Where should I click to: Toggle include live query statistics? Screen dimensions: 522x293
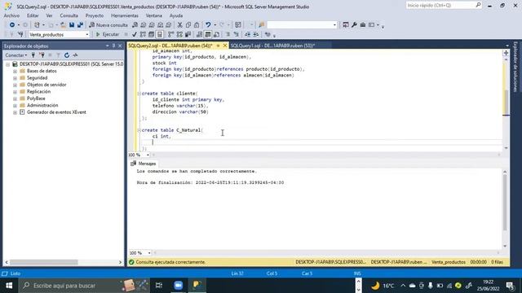(x=179, y=34)
